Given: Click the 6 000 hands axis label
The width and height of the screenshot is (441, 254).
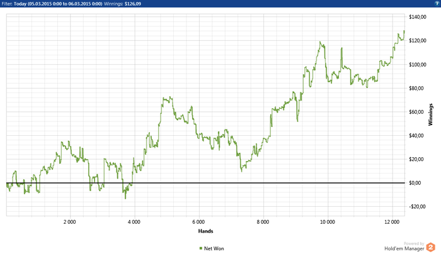Looking at the screenshot, I should coord(198,222).
